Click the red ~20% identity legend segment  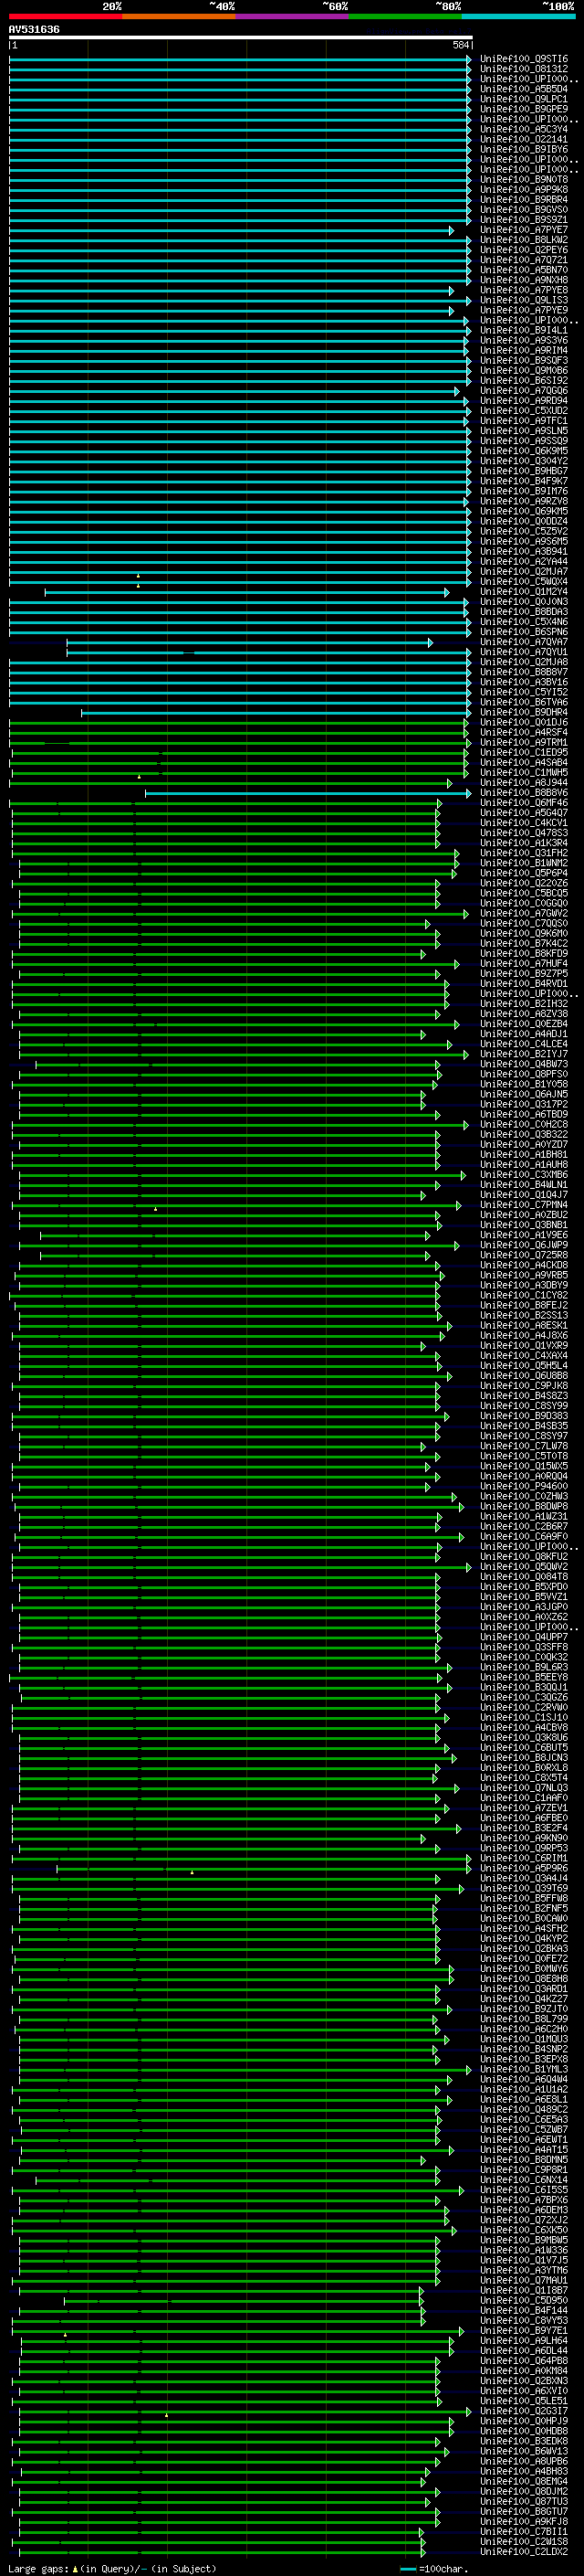(65, 17)
